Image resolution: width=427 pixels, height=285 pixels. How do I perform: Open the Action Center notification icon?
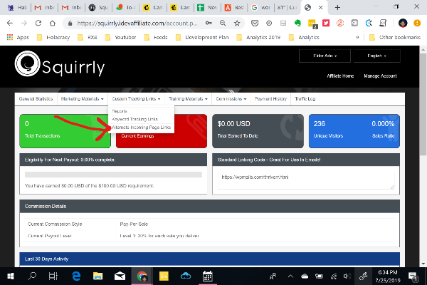[413, 276]
